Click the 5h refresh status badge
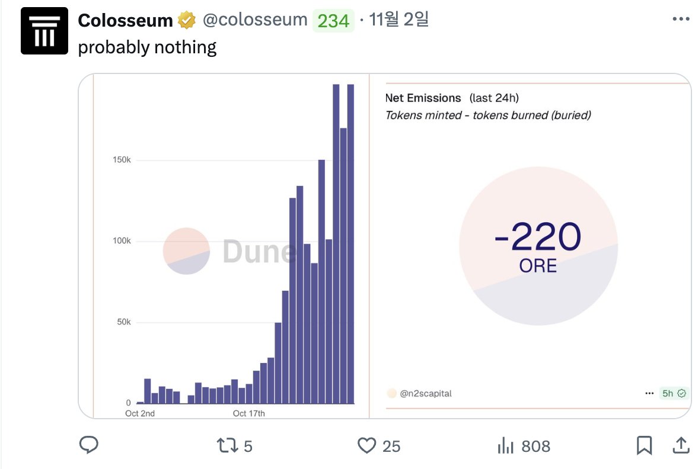Screen dimensions: 695x469 [x=674, y=393]
